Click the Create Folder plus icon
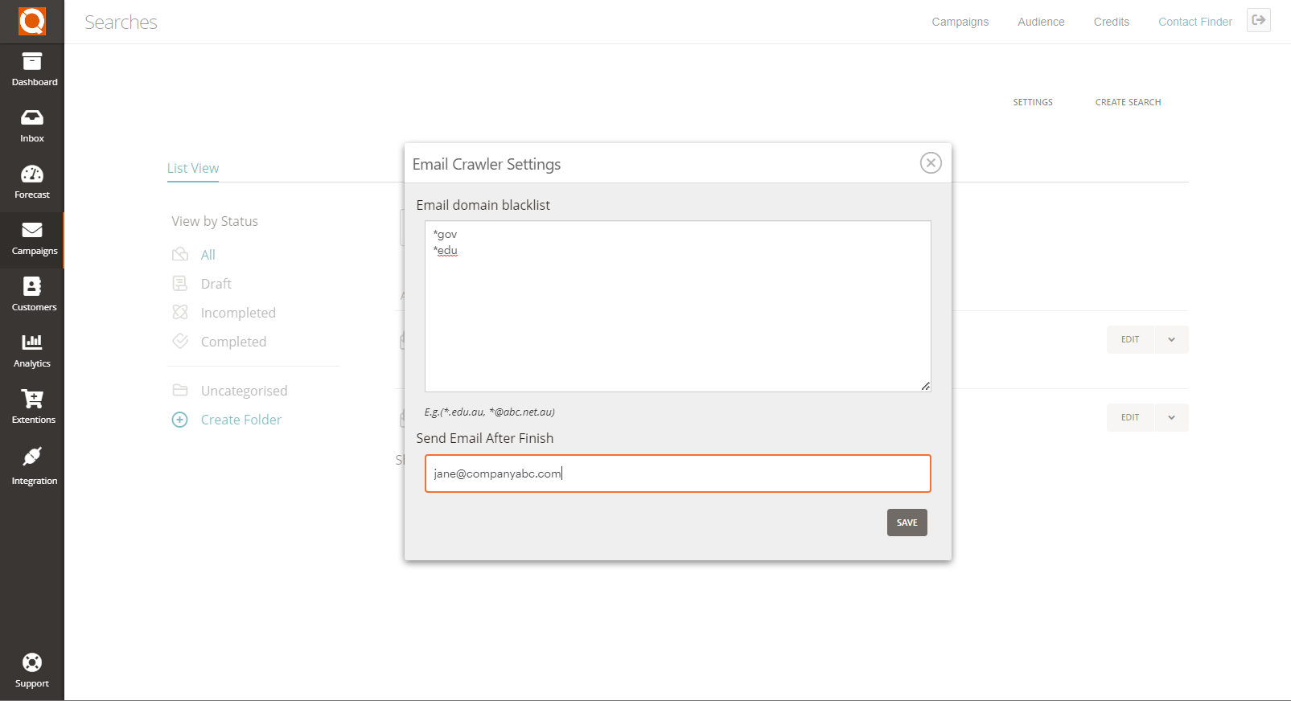This screenshot has height=701, width=1291. 180,420
